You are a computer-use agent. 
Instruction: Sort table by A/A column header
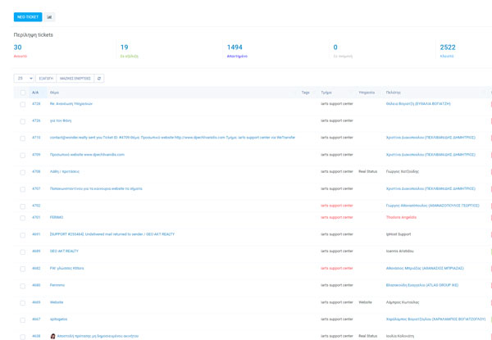35,93
